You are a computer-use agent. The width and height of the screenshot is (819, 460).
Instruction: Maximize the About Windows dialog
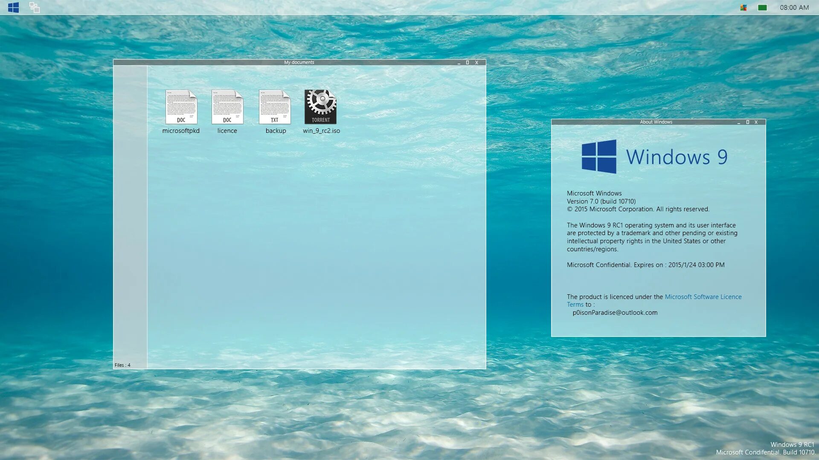click(x=747, y=122)
